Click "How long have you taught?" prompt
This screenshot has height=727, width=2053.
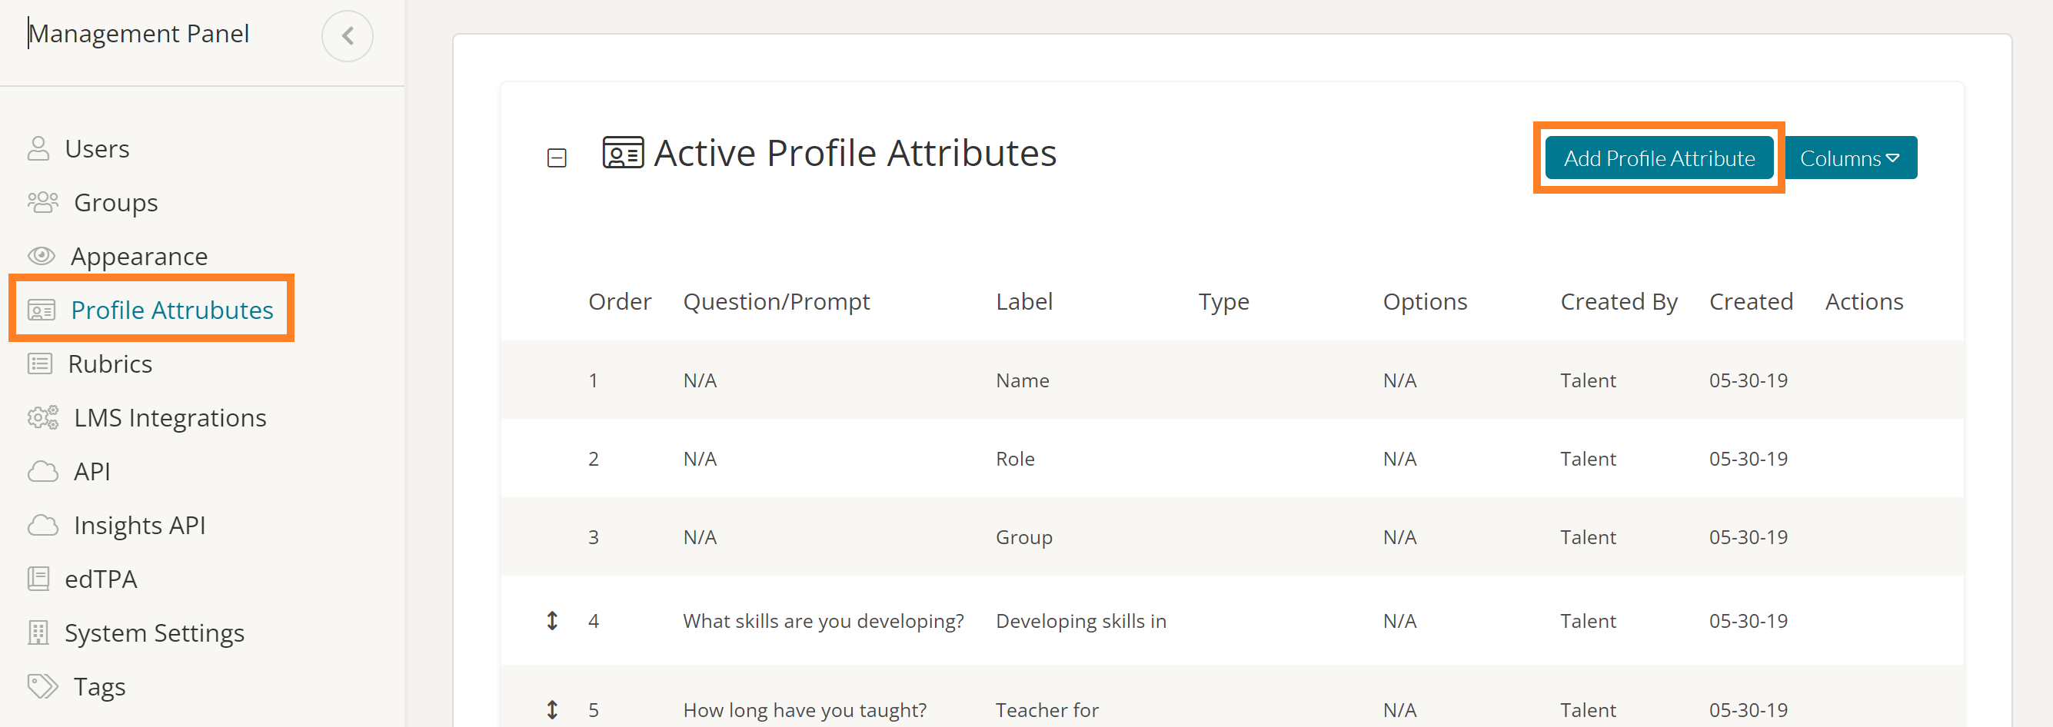805,710
